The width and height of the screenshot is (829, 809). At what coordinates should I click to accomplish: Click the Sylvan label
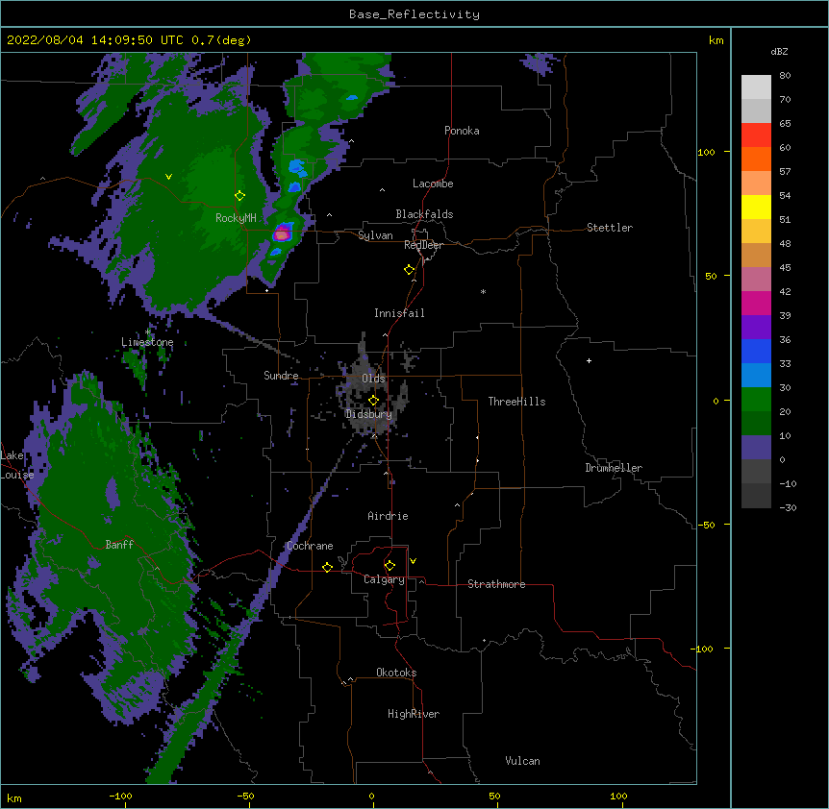coord(375,235)
